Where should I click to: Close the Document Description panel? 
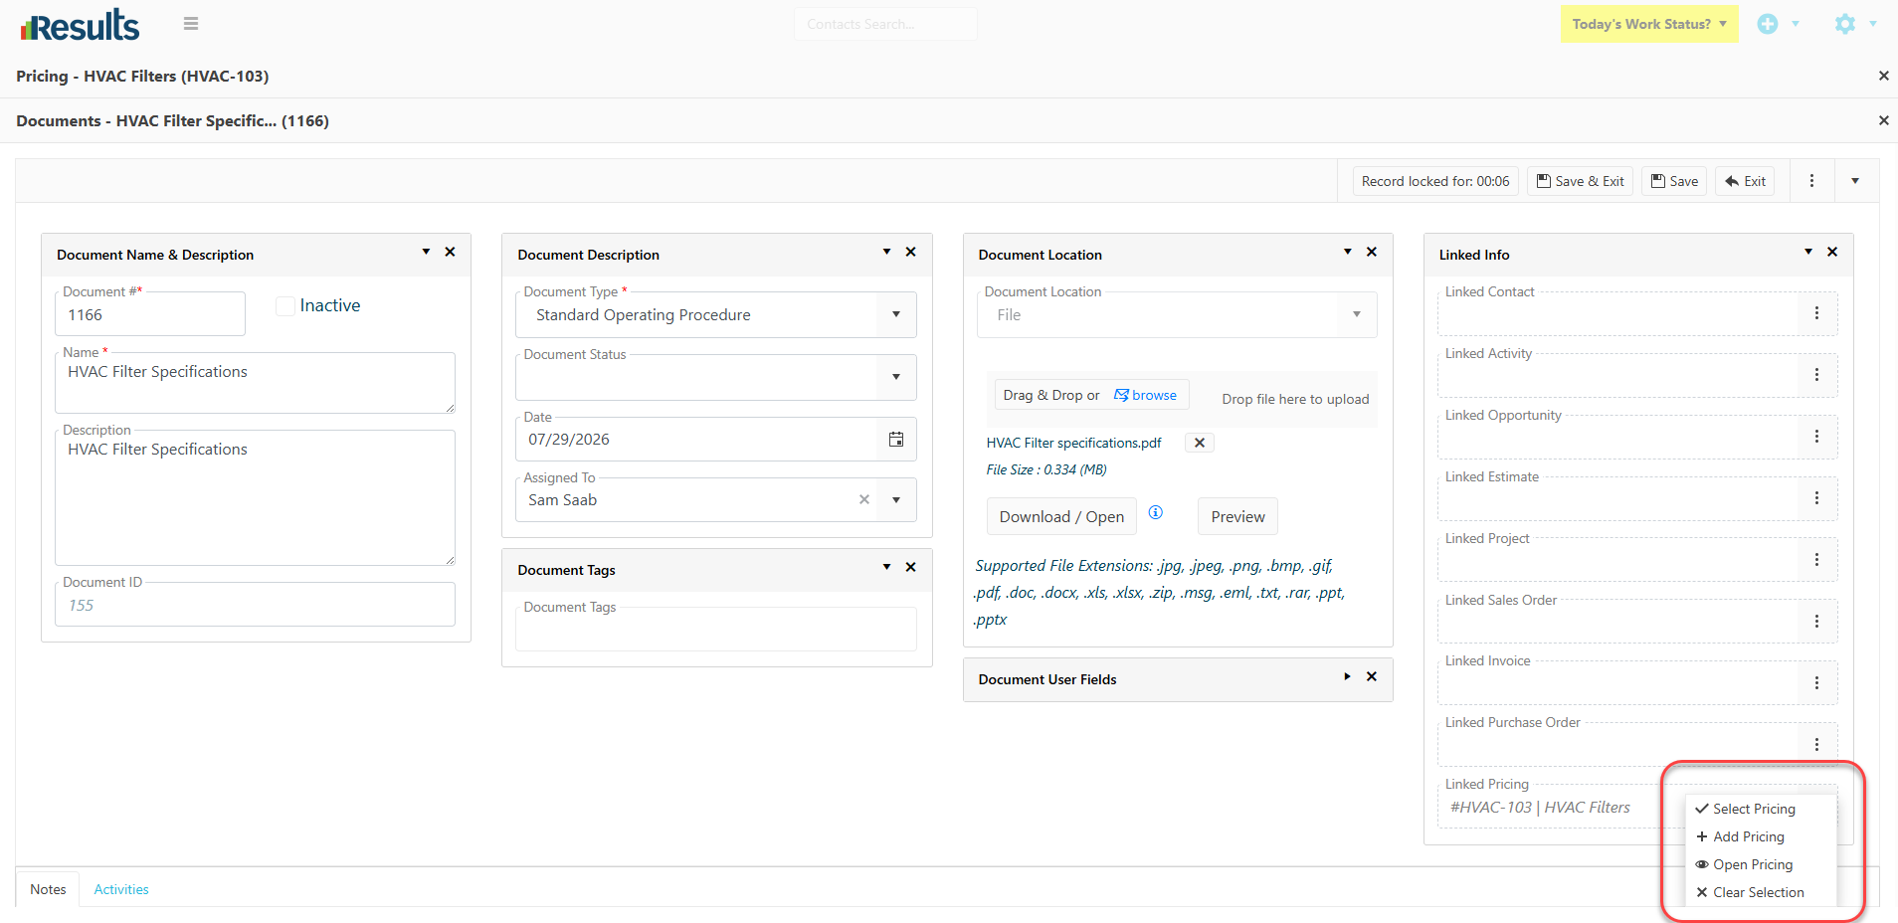tap(910, 253)
